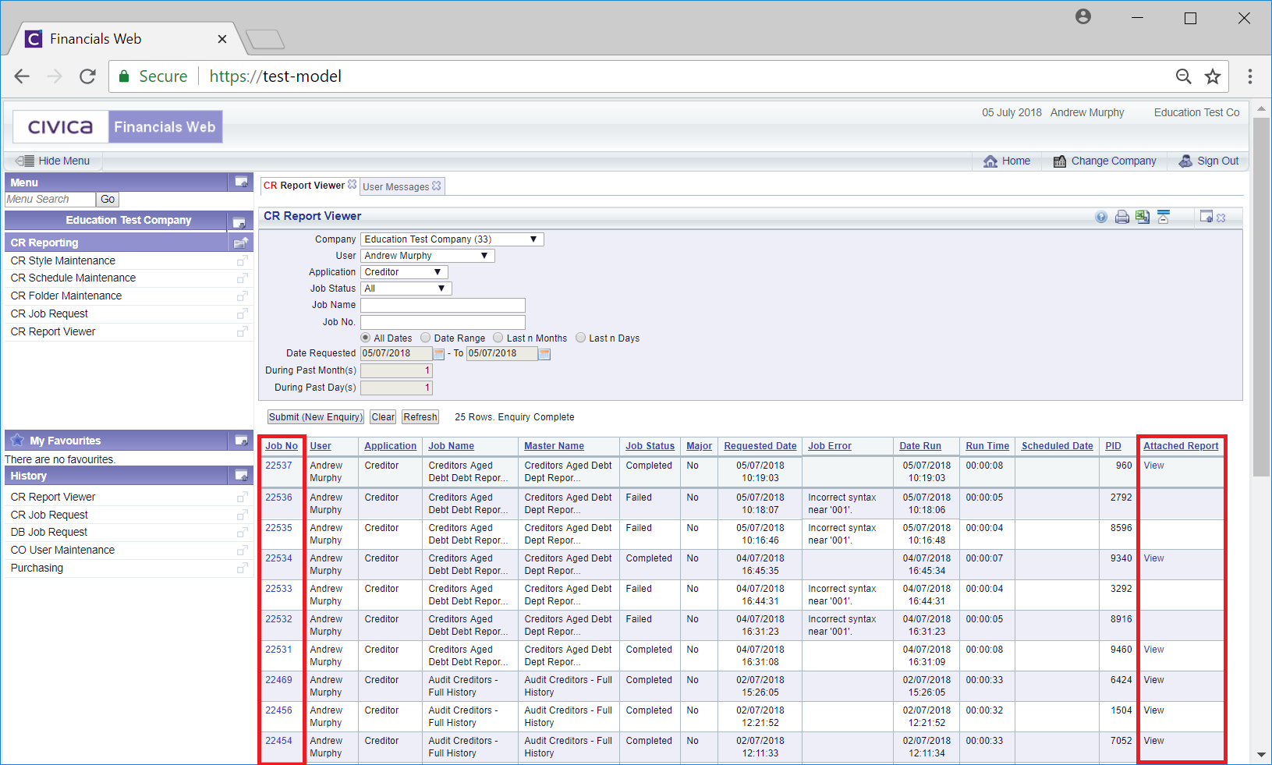This screenshot has height=765, width=1272.
Task: Click the Refresh button
Action: click(420, 417)
